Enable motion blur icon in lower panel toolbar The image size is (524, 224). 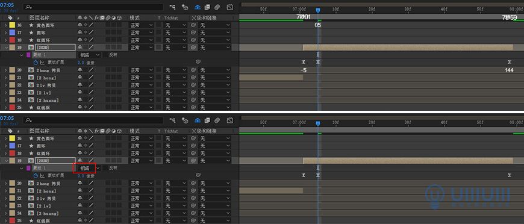pos(217,120)
